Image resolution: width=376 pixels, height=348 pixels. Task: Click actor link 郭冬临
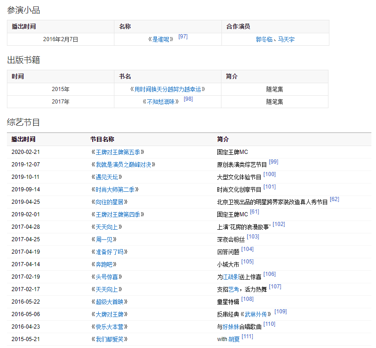coord(264,40)
